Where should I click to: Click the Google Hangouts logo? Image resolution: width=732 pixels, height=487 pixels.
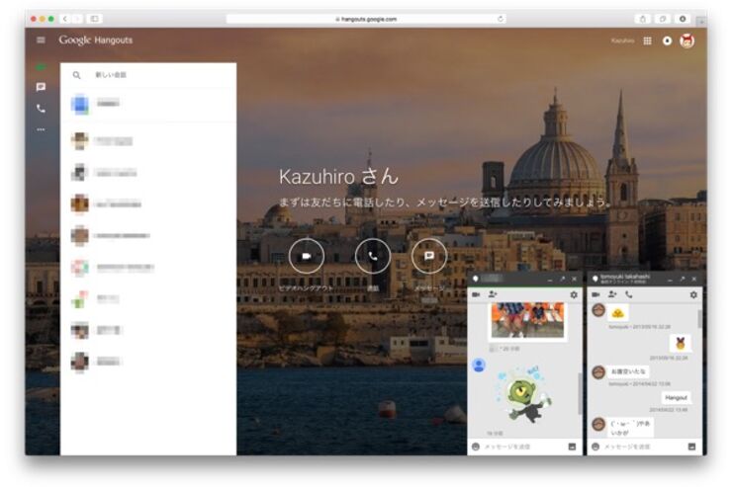(x=96, y=41)
